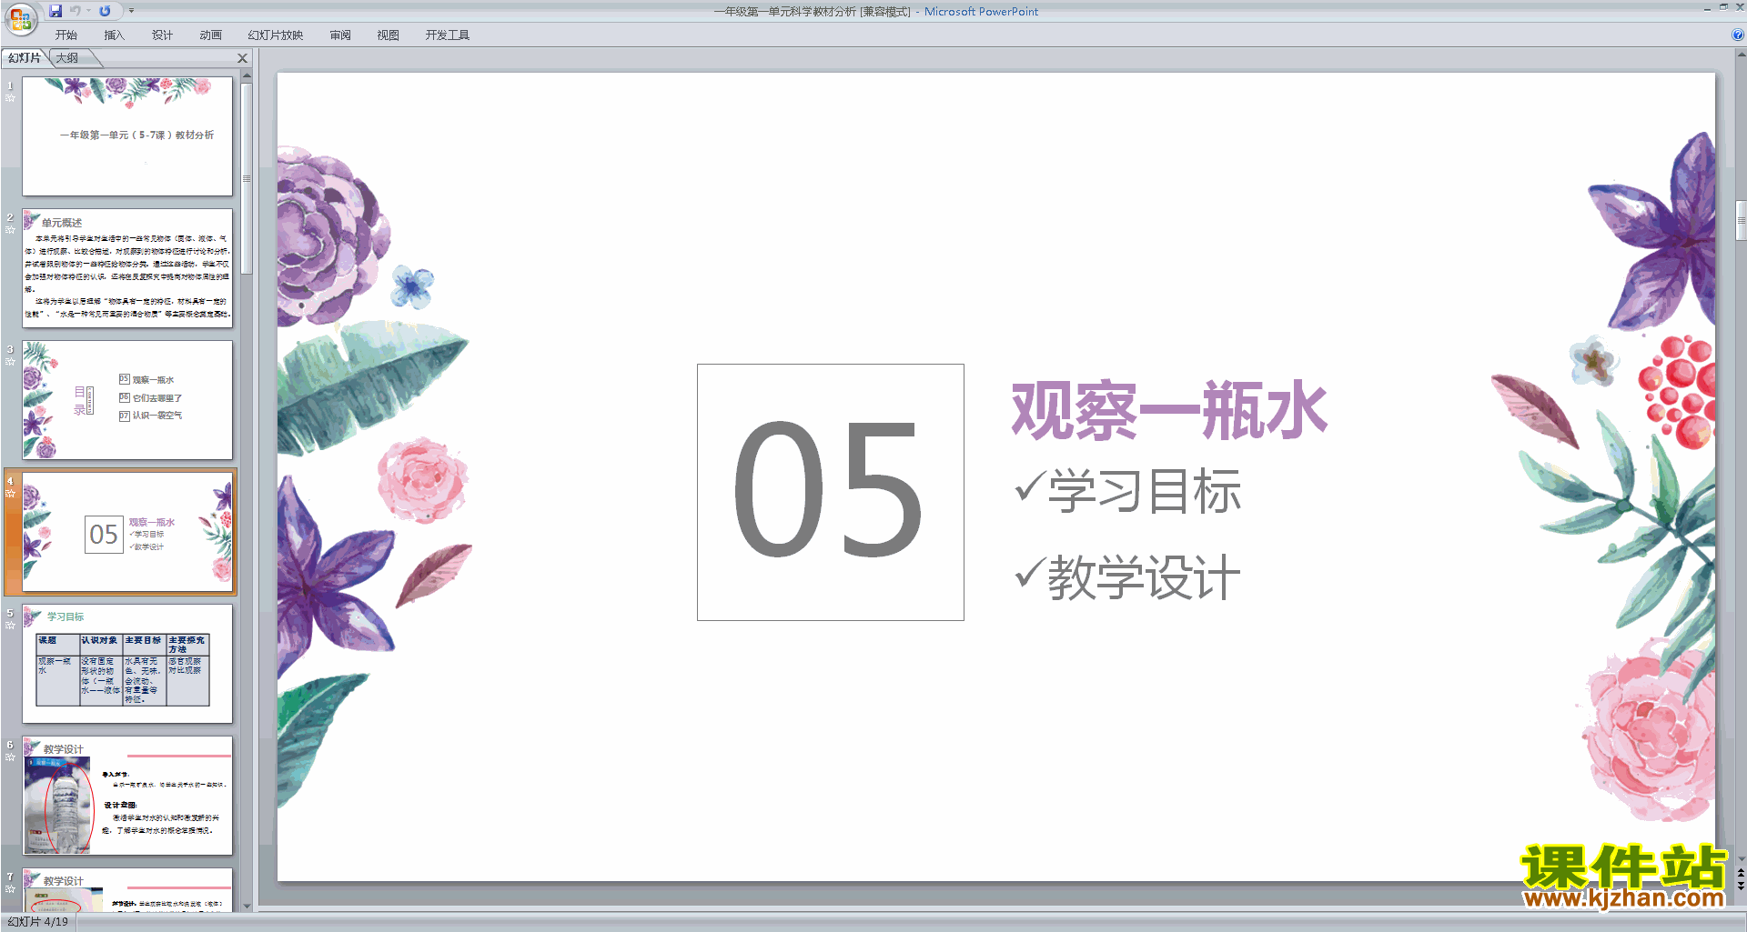Expand Customize Quick Access Toolbar menu

[x=131, y=11]
